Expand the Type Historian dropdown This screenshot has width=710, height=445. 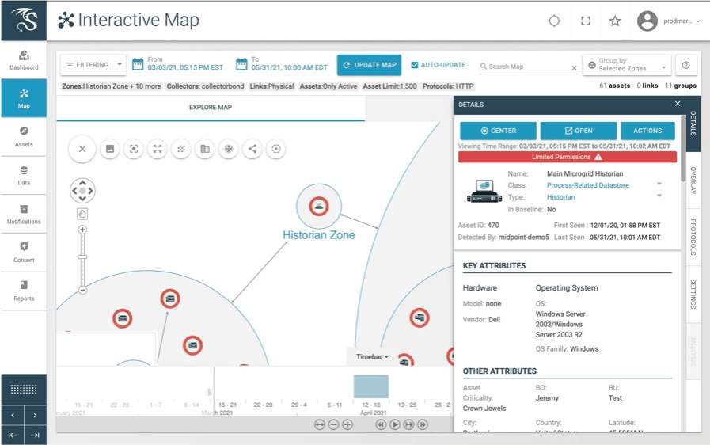pos(659,196)
